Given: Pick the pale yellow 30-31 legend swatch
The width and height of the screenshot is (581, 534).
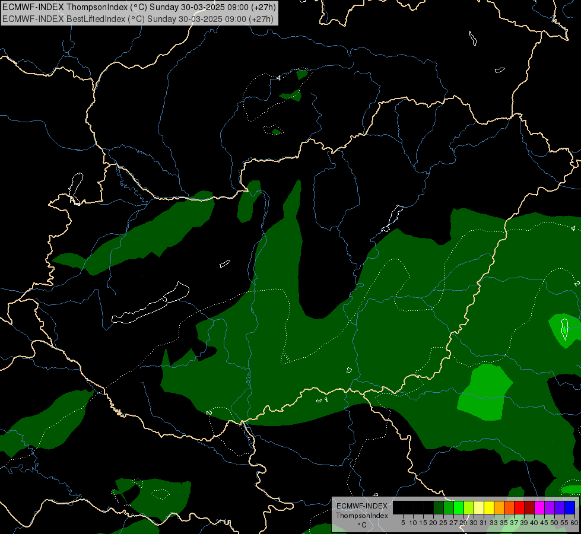Looking at the screenshot, I should pyautogui.click(x=479, y=507).
